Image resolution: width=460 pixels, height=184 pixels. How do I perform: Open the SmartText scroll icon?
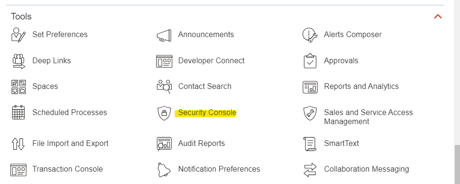point(310,144)
